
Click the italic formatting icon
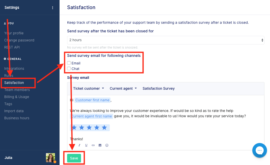click(79, 145)
